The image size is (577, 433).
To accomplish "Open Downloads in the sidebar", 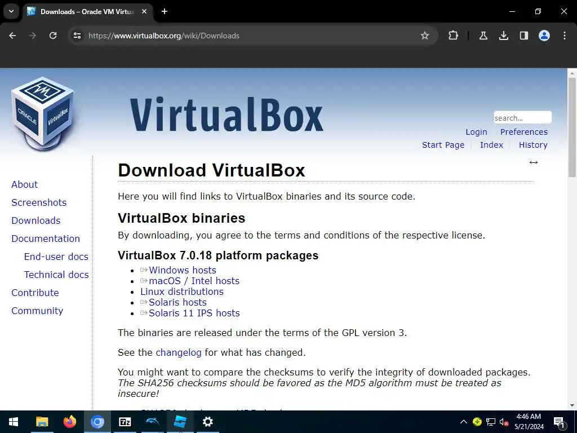I will [36, 220].
